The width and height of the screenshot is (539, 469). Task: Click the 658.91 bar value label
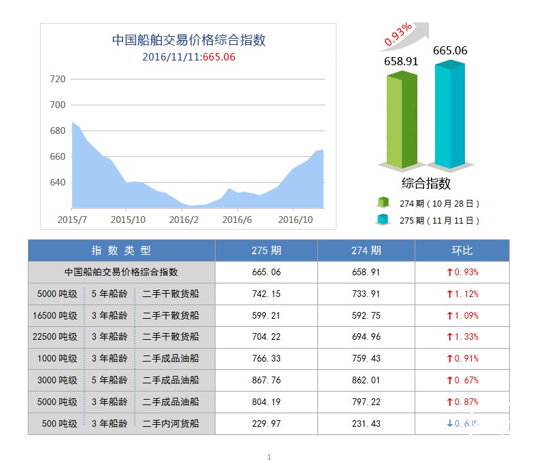(401, 61)
